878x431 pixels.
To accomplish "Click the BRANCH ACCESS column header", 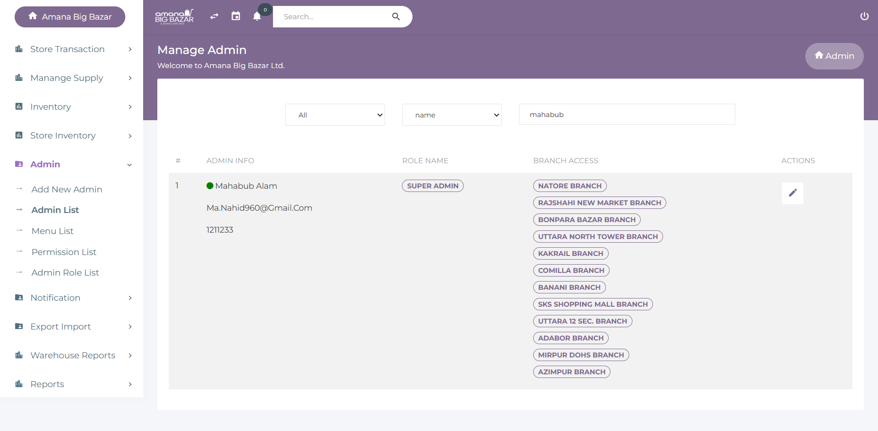I will point(566,160).
